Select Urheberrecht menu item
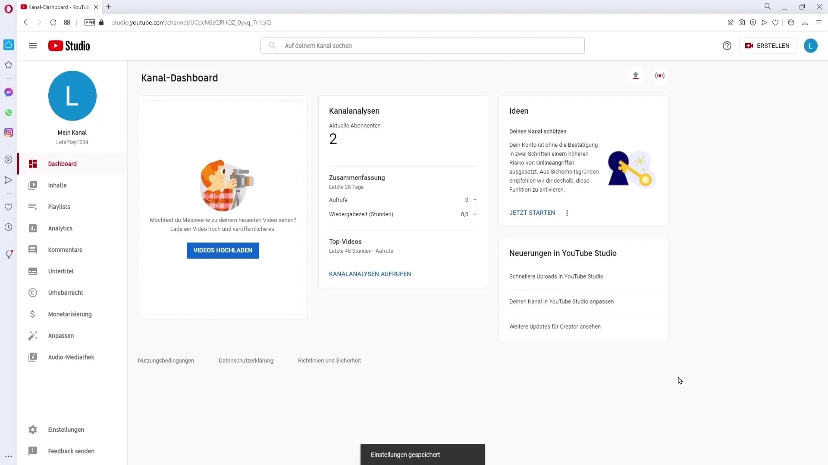 pyautogui.click(x=66, y=292)
